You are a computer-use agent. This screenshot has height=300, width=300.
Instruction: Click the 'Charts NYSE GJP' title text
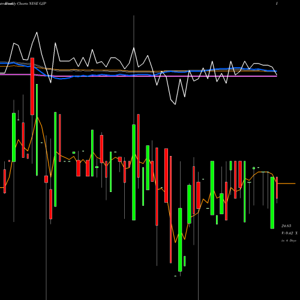(32, 4)
